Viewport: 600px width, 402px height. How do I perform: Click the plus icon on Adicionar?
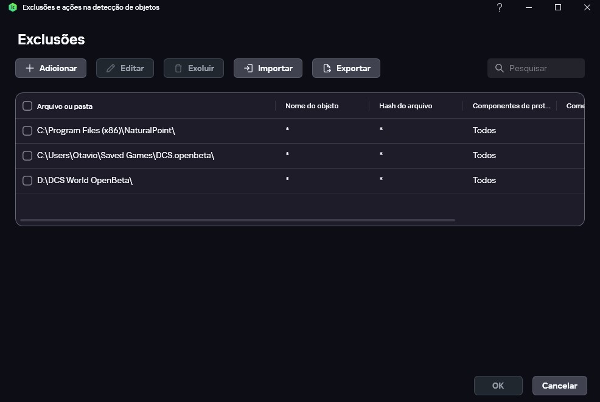(29, 68)
